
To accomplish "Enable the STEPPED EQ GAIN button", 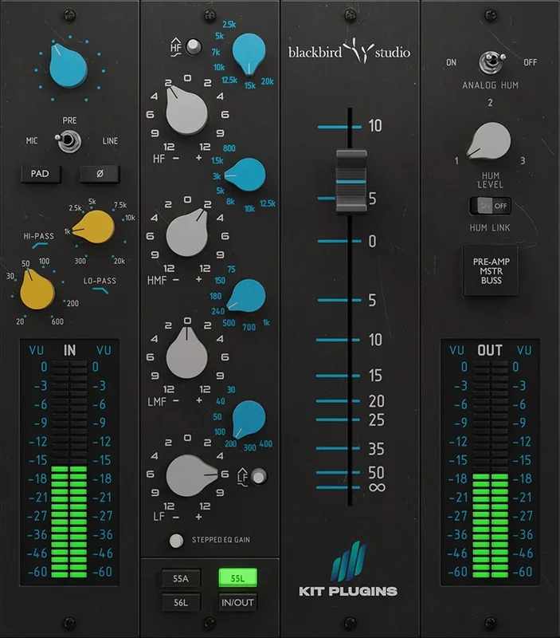I will pyautogui.click(x=176, y=541).
